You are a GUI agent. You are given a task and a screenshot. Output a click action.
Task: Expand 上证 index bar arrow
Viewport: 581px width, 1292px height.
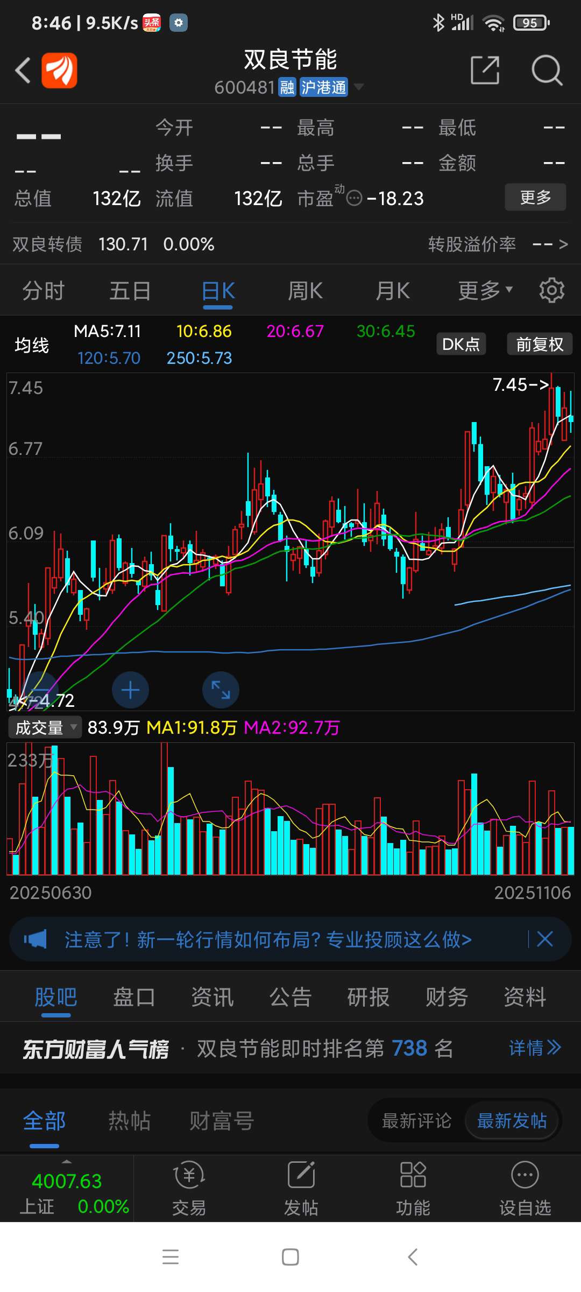67,1161
